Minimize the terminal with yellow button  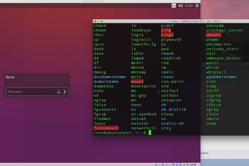click(x=98, y=21)
